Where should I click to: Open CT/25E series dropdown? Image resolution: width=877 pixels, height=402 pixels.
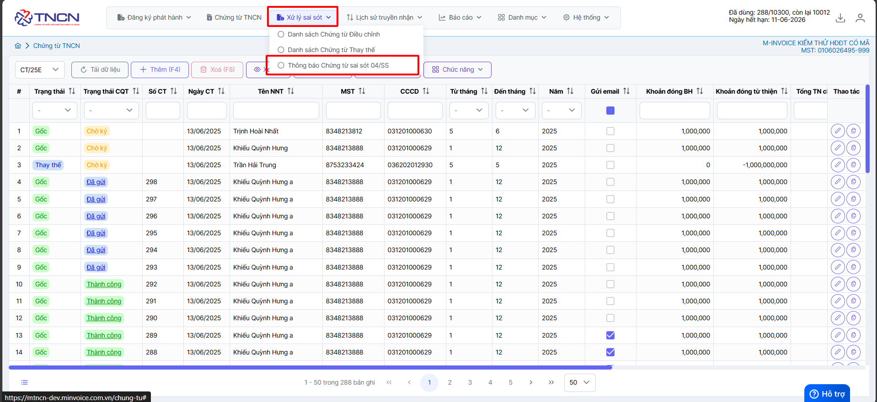pos(40,70)
